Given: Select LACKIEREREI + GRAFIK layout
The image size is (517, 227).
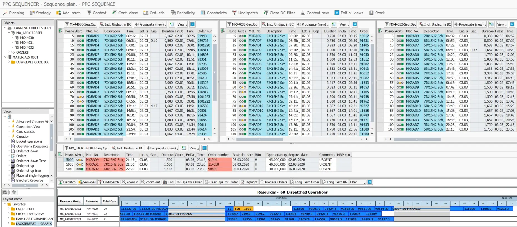Looking at the screenshot, I should point(34,224).
